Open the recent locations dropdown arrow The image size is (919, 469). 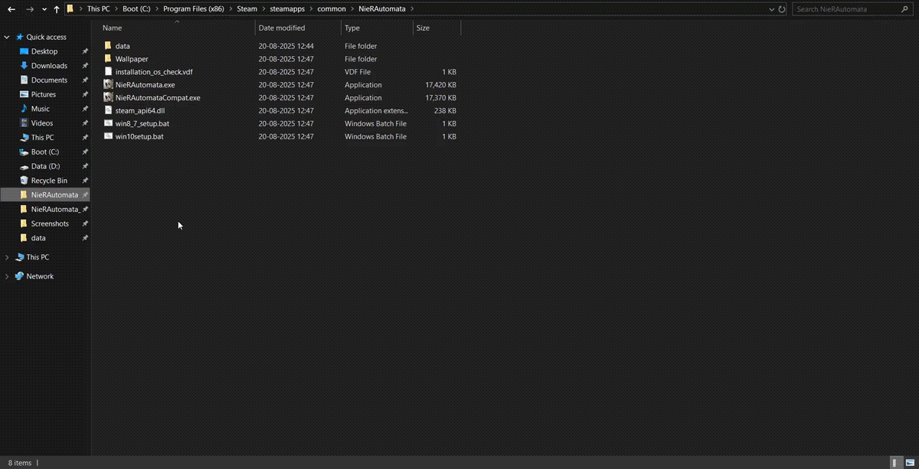point(44,9)
